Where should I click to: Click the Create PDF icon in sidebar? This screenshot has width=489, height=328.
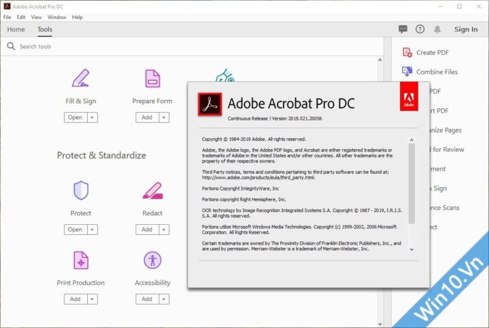407,52
